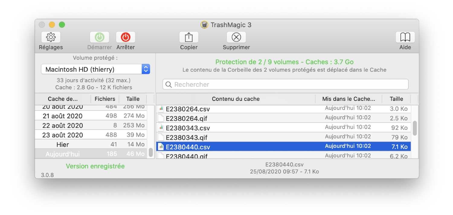Click the green zoom window button
453x215 pixels.
click(62, 25)
